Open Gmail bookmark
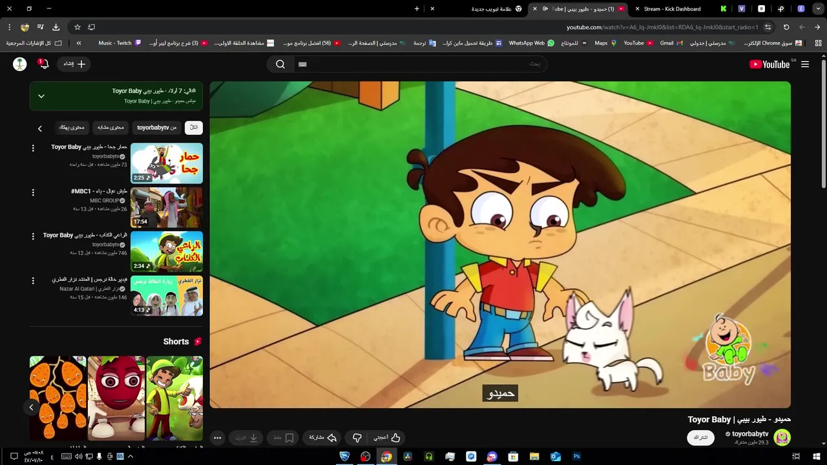 671,43
